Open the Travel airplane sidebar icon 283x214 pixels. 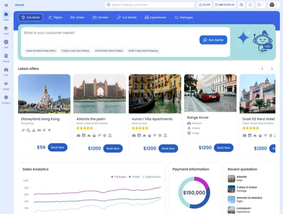pyautogui.click(x=6, y=28)
